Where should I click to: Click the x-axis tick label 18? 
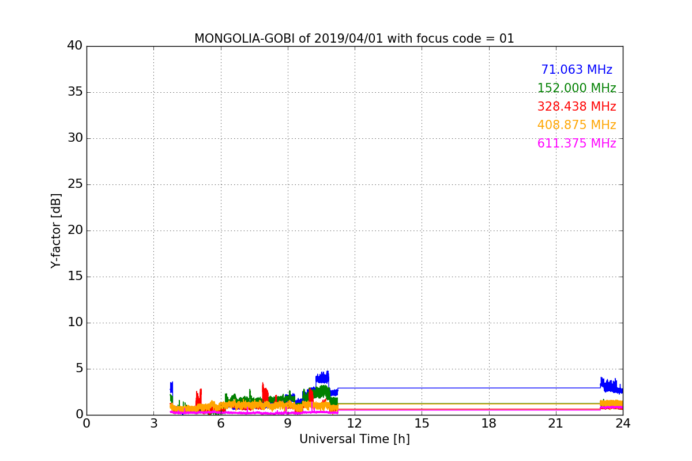click(x=489, y=424)
